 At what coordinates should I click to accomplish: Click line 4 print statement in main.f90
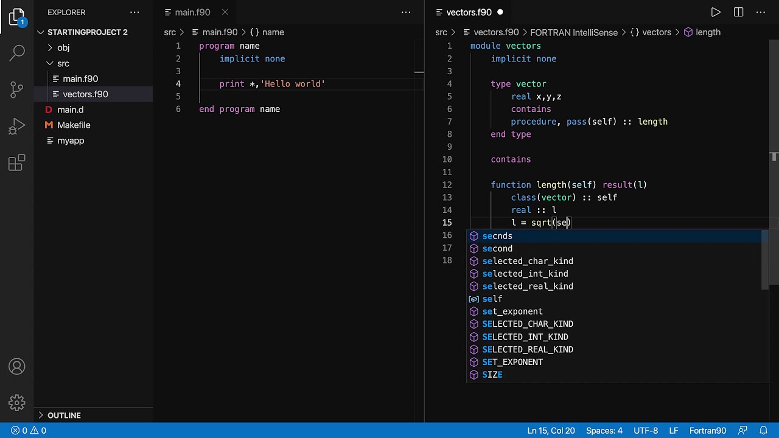tap(273, 84)
